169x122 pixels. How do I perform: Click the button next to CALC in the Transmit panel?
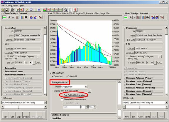click(34, 63)
